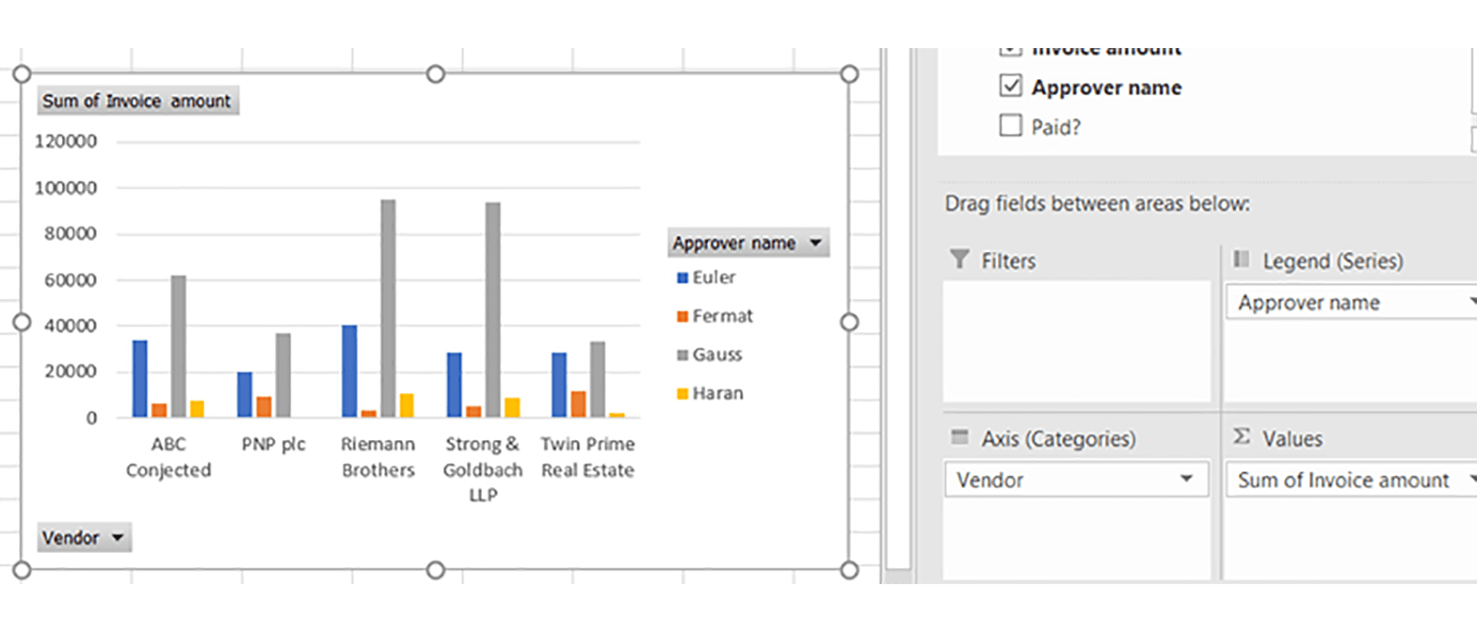
Task: Click the Sum of Invoice amount chart button
Action: pos(138,101)
